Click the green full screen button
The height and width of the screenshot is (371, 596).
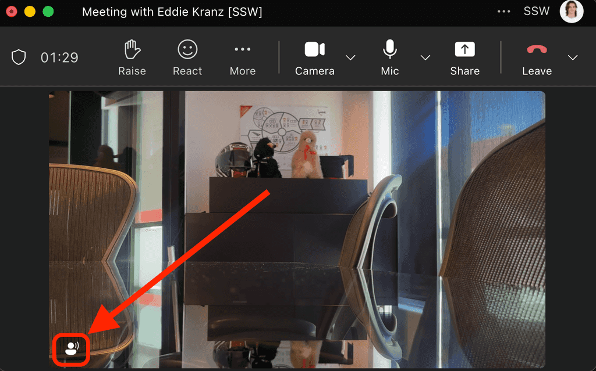coord(48,12)
